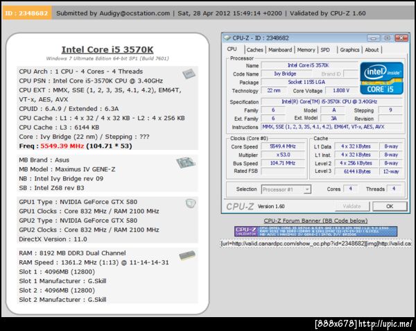Click Submitted by Audigy@ocstation.com text
Viewport: 416px width, 331px height.
tap(113, 13)
